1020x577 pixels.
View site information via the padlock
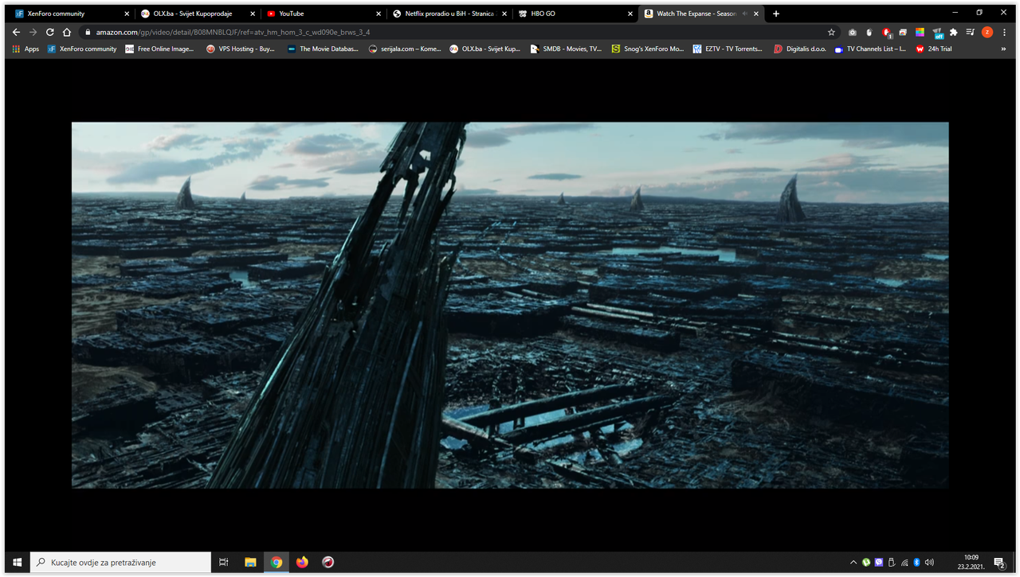(88, 33)
